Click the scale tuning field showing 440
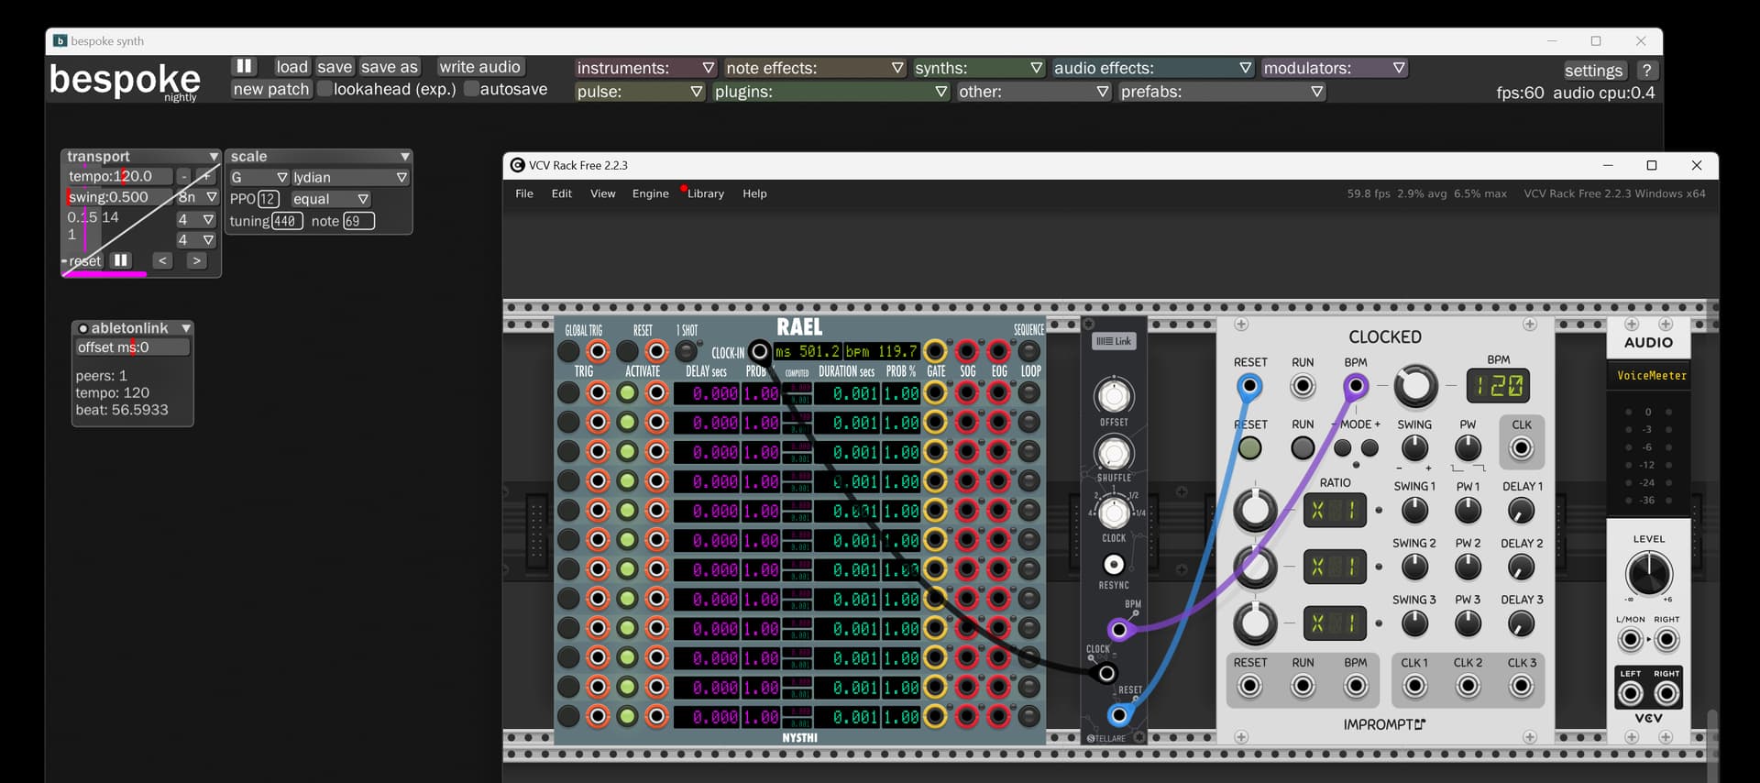This screenshot has width=1760, height=783. (286, 221)
